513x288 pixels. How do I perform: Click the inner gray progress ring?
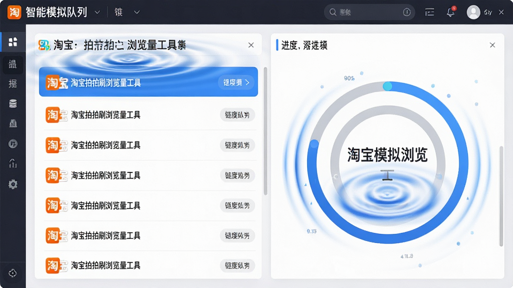coord(388,110)
